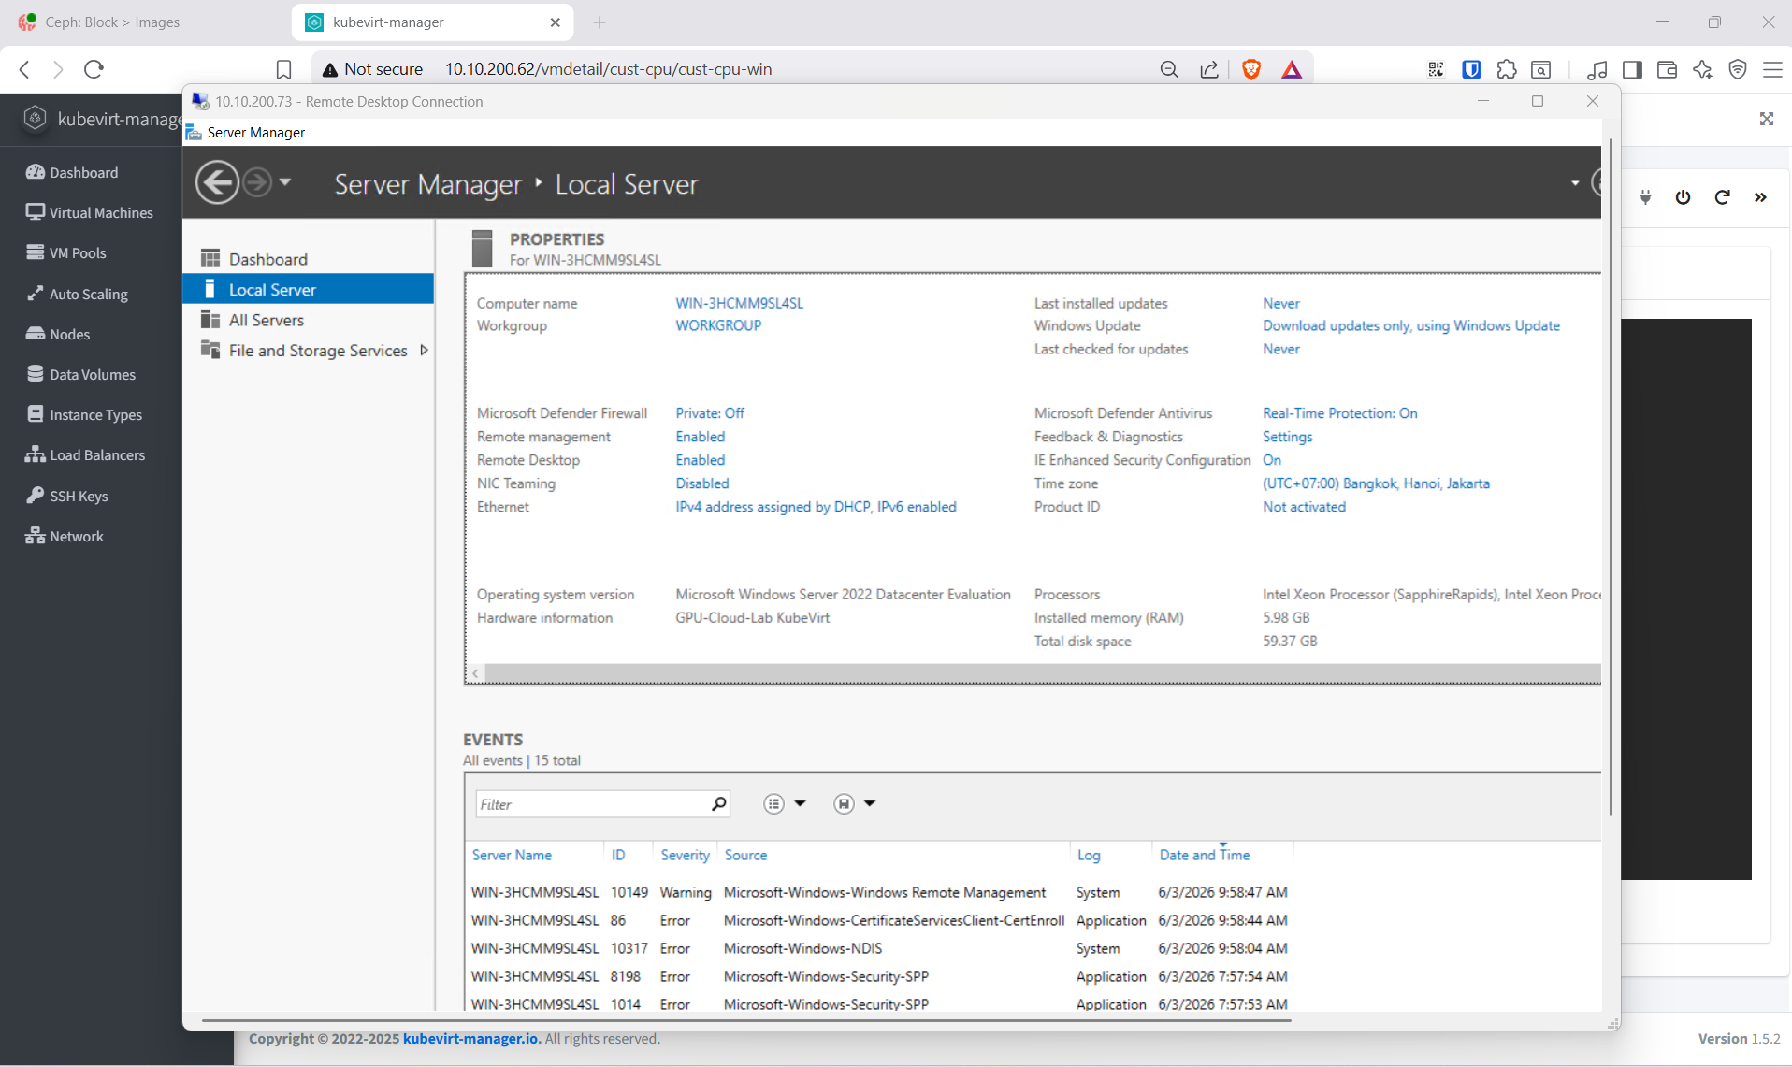The width and height of the screenshot is (1792, 1067).
Task: Open VM Pools in kubevirt-manager
Action: click(66, 252)
